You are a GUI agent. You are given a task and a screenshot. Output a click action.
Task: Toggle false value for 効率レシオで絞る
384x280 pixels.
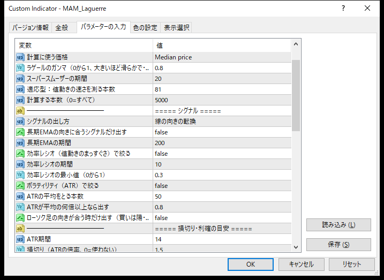pyautogui.click(x=222, y=154)
